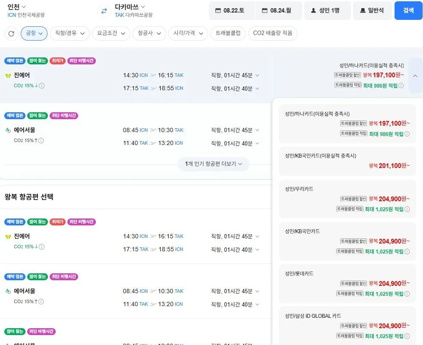Click info icon beside 최대 986원 적립 in top result
This screenshot has height=345, width=423.
(x=401, y=85)
